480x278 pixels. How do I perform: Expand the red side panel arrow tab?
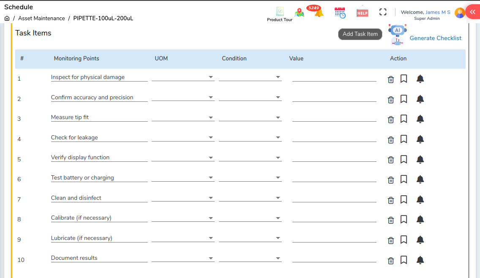472,12
